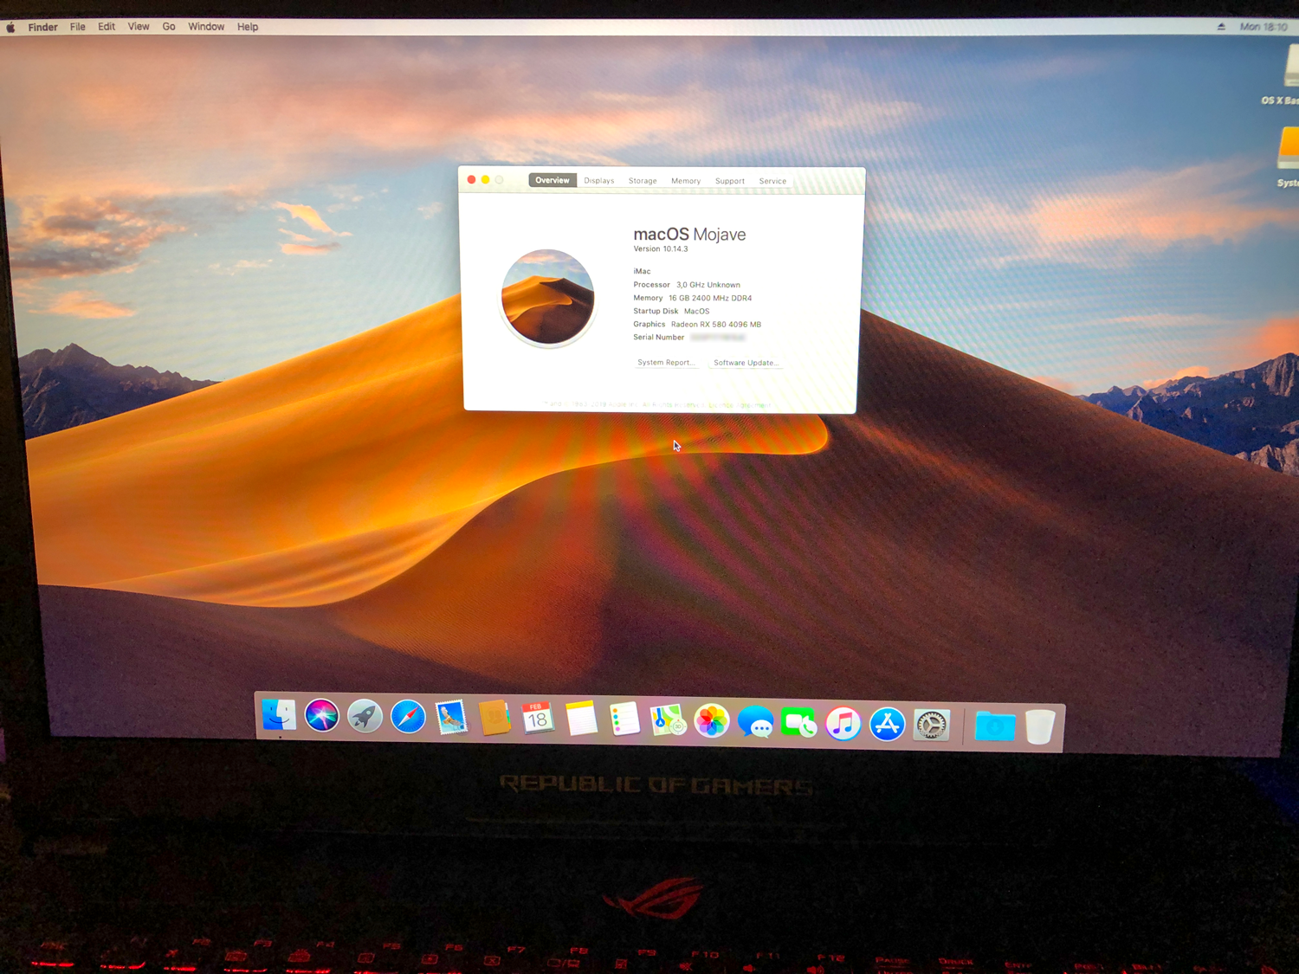This screenshot has width=1299, height=974.
Task: Open the Trash in the Dock
Action: pos(1040,727)
